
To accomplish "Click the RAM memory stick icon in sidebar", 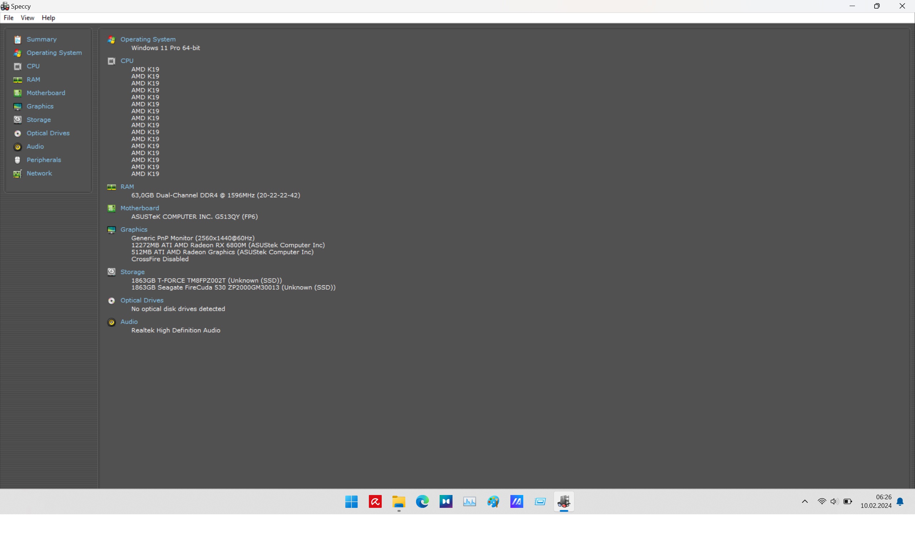I will pos(18,80).
